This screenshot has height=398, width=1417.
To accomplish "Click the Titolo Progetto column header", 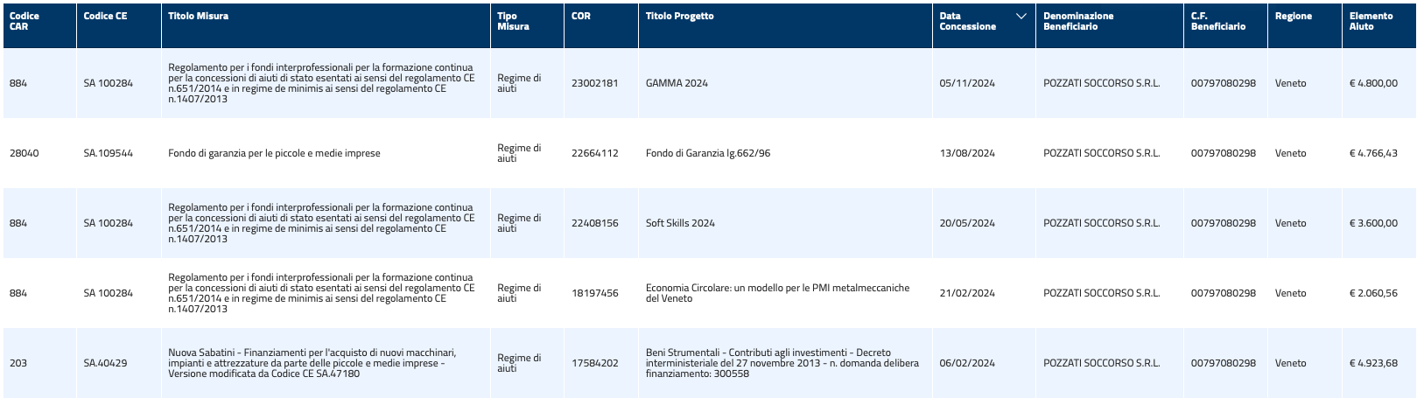I will tap(679, 16).
